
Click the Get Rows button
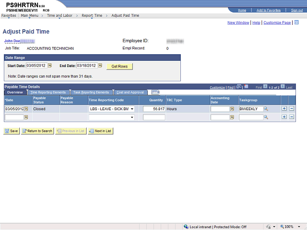pyautogui.click(x=119, y=66)
